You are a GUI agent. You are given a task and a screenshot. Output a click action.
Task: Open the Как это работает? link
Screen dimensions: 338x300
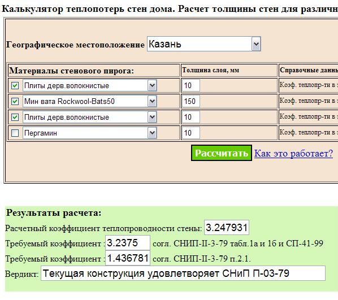tap(293, 154)
